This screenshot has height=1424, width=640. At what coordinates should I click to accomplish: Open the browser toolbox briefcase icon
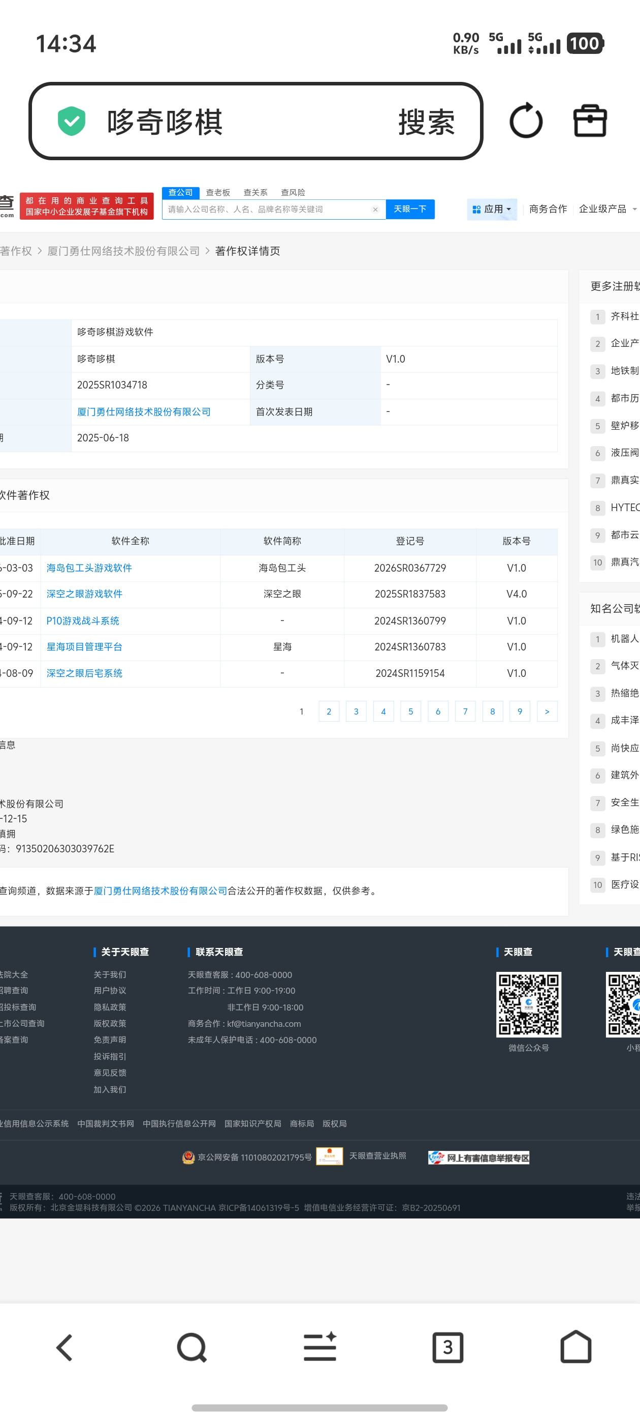(x=590, y=121)
